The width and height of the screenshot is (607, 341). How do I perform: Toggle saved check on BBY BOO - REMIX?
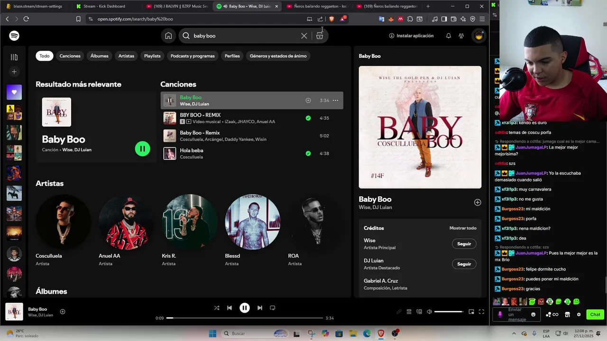[308, 118]
